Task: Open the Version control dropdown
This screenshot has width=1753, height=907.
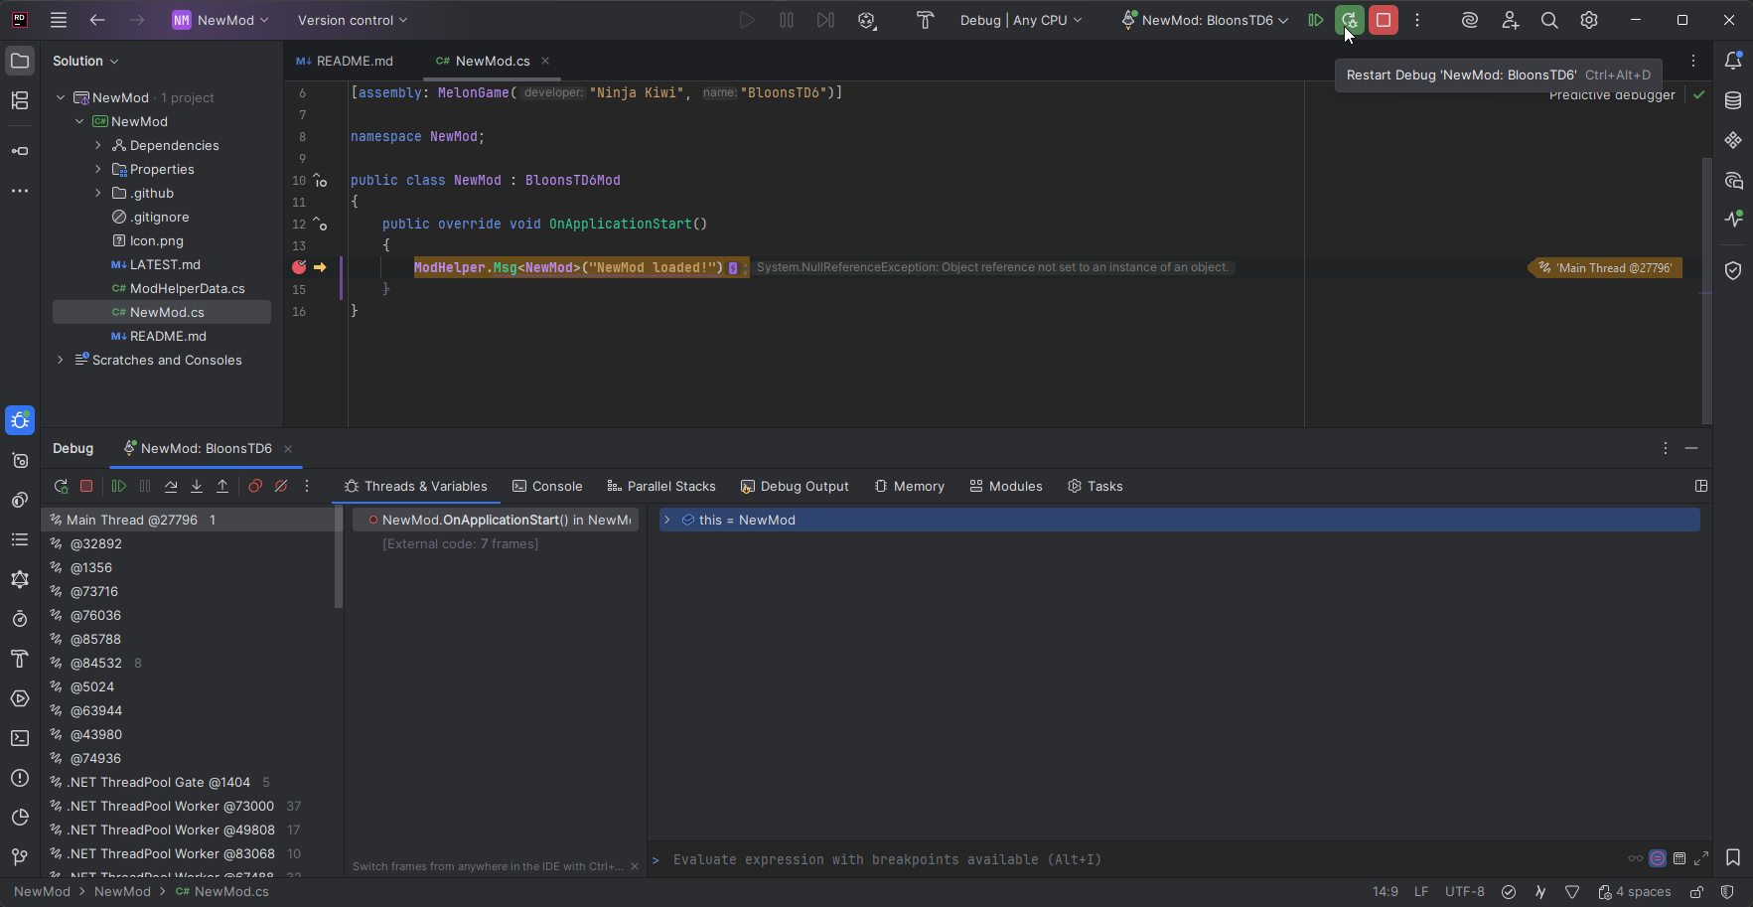Action: coord(352,20)
